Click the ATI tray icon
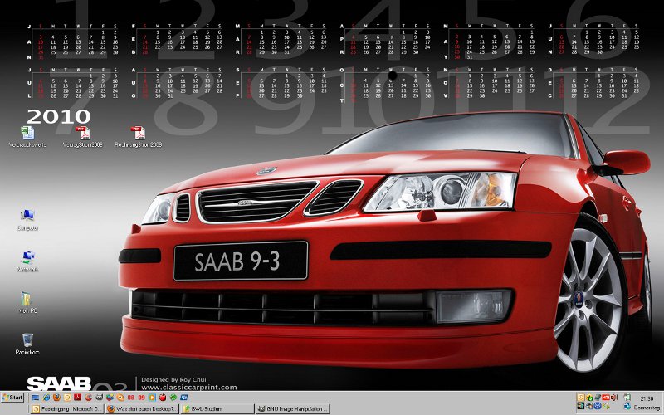The width and height of the screenshot is (664, 415). 606,398
